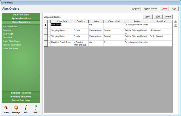Click the blue Info icon
Screen dimensions: 181x116
[x=26, y=108]
